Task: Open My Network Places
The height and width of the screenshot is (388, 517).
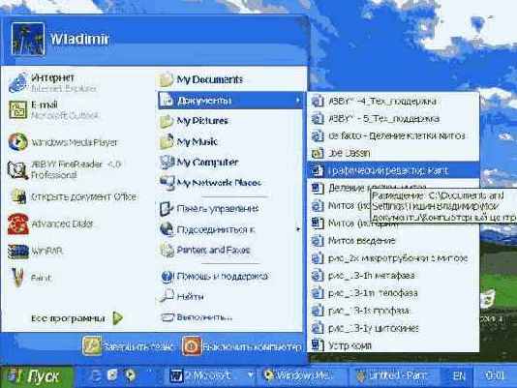Action: coord(210,183)
